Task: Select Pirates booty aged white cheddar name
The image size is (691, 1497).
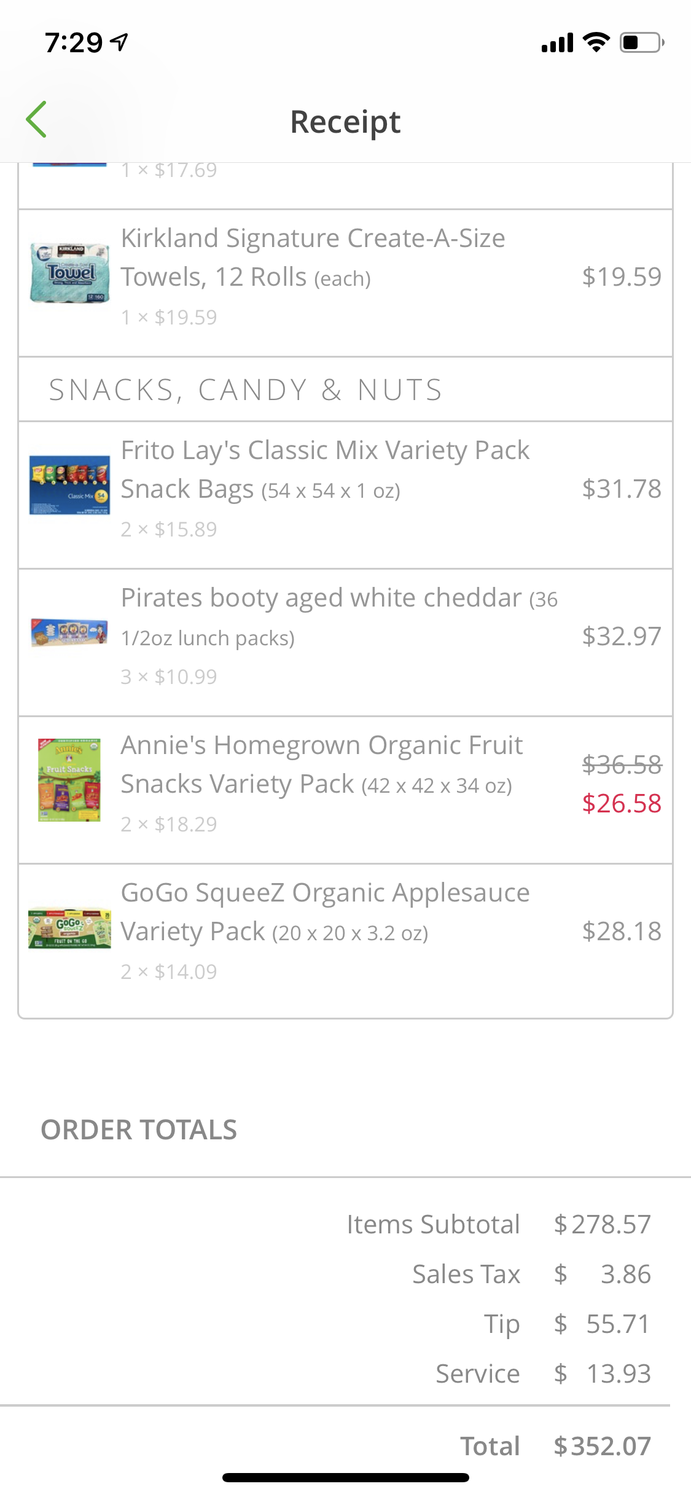Action: (321, 598)
